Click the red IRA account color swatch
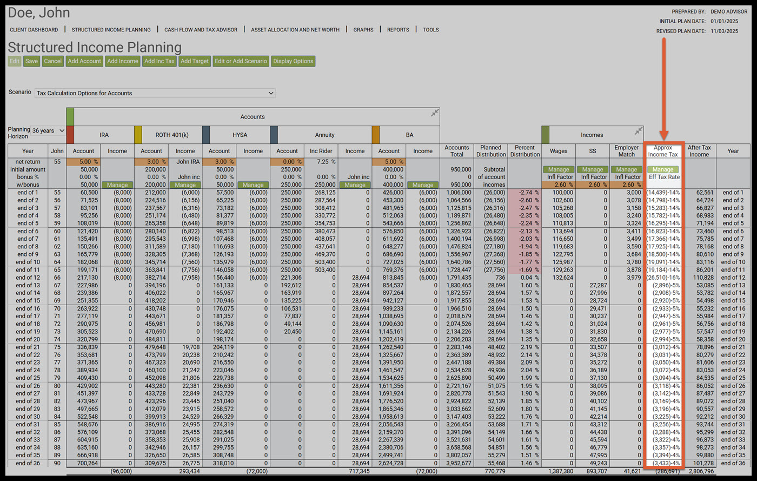This screenshot has height=481, width=757. point(70,135)
